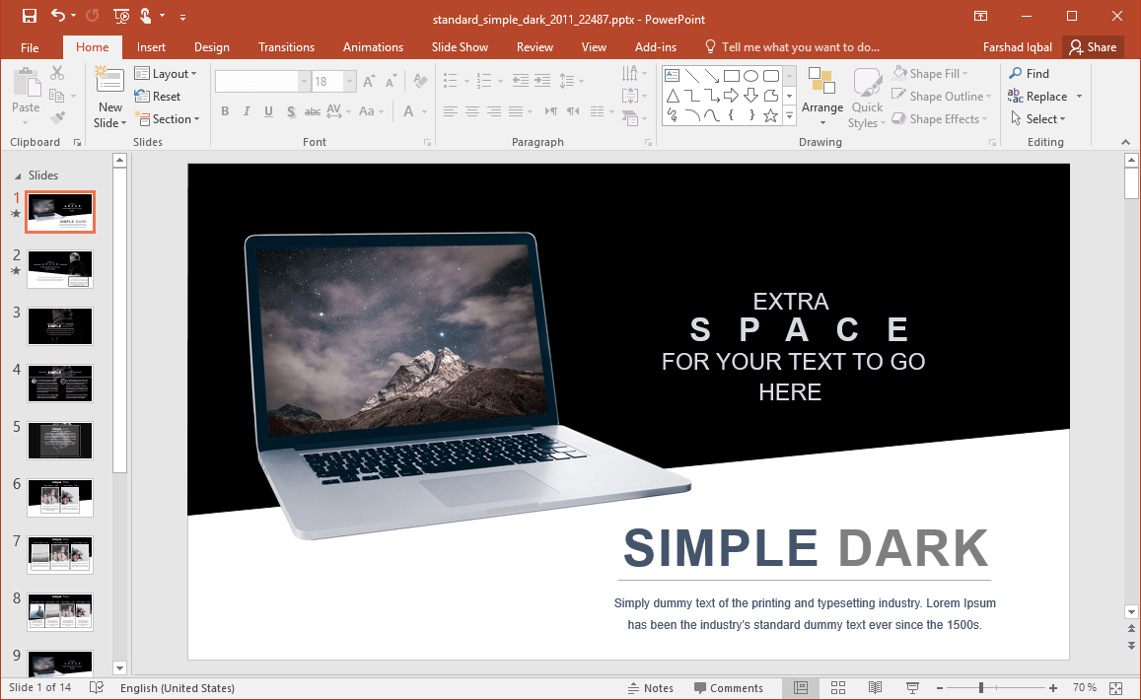Toggle Text Shadow formatting
Image resolution: width=1141 pixels, height=700 pixels.
point(291,111)
